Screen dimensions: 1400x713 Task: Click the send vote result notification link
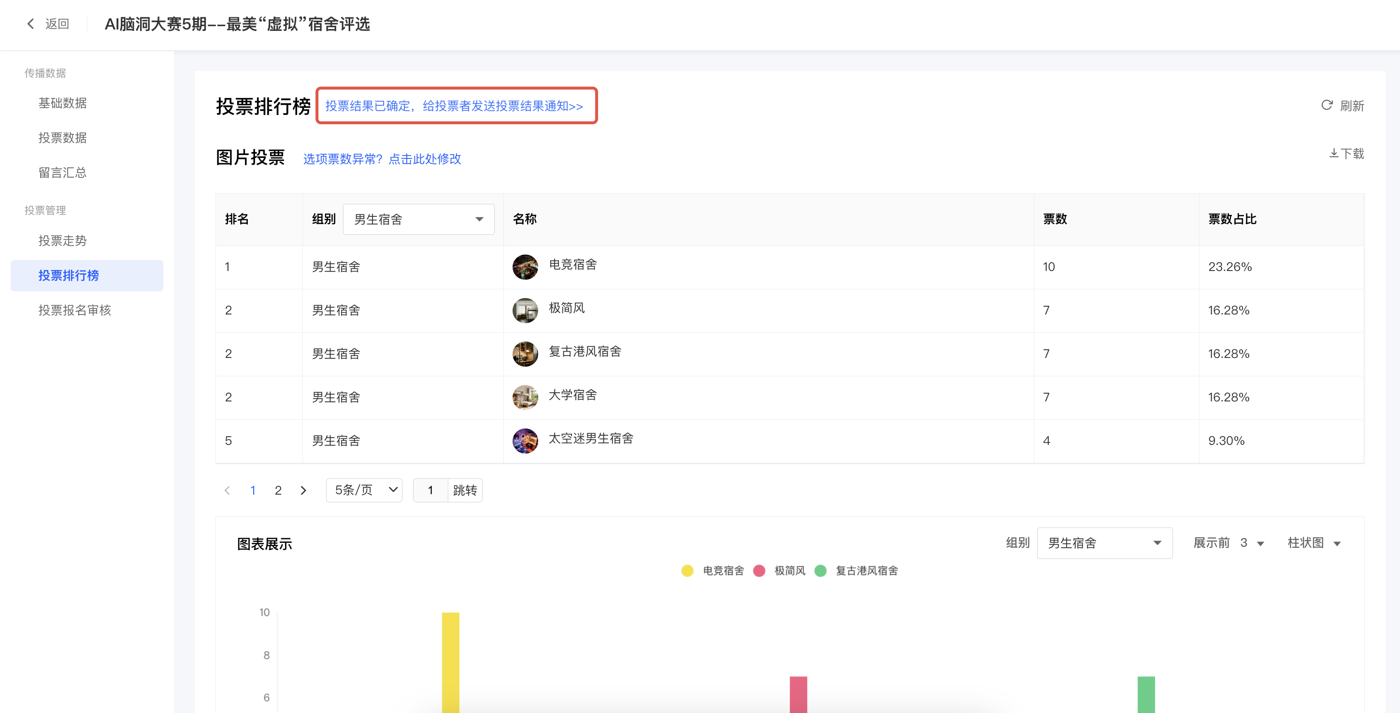[x=454, y=106]
